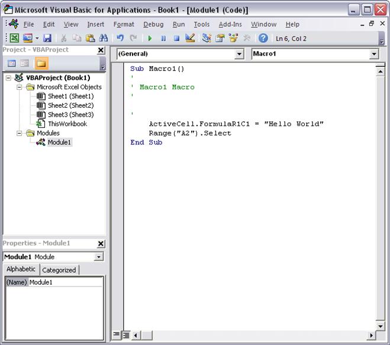Click Full Module View button at bottom left
Image resolution: width=390 pixels, height=345 pixels.
pos(126,335)
